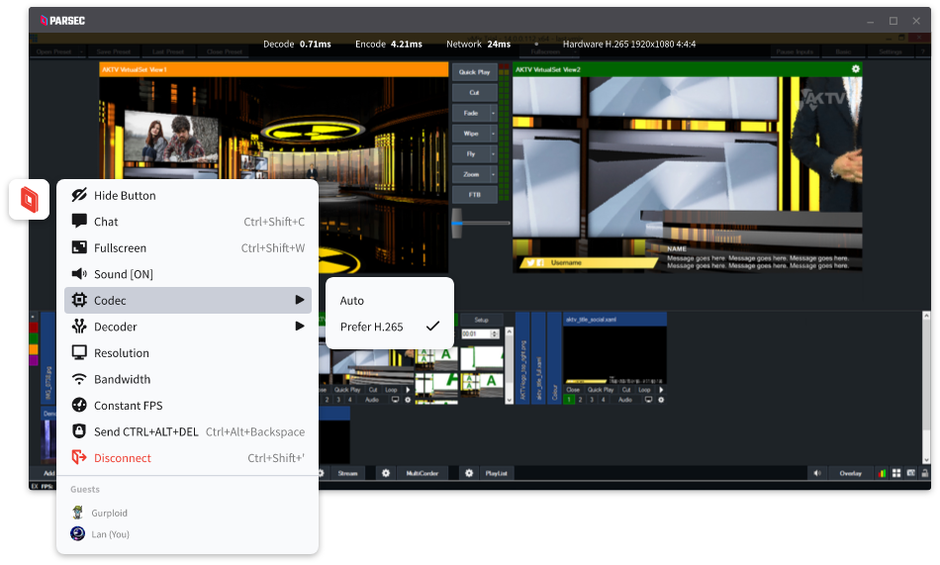Choose Send CTRL+ALT+DEL menu entry
Viewport: 940px width, 565px height.
pos(187,431)
